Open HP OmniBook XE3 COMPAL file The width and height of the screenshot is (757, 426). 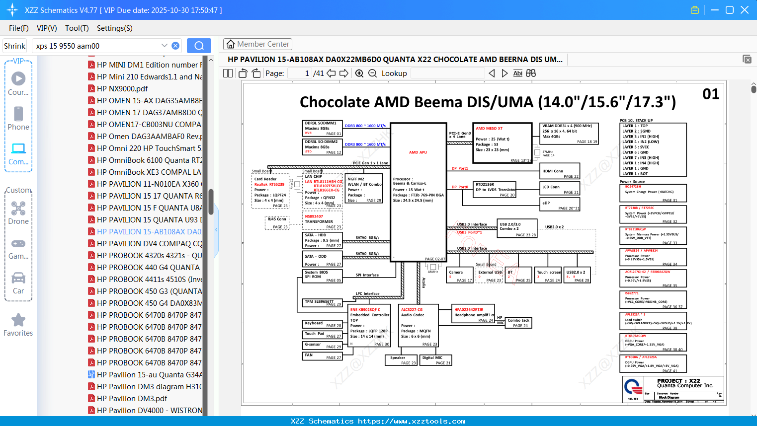pyautogui.click(x=145, y=172)
